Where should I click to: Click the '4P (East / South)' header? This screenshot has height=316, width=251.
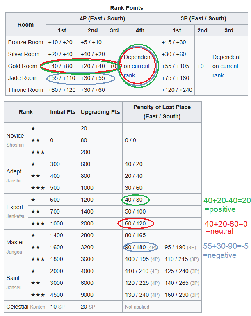click(102, 18)
